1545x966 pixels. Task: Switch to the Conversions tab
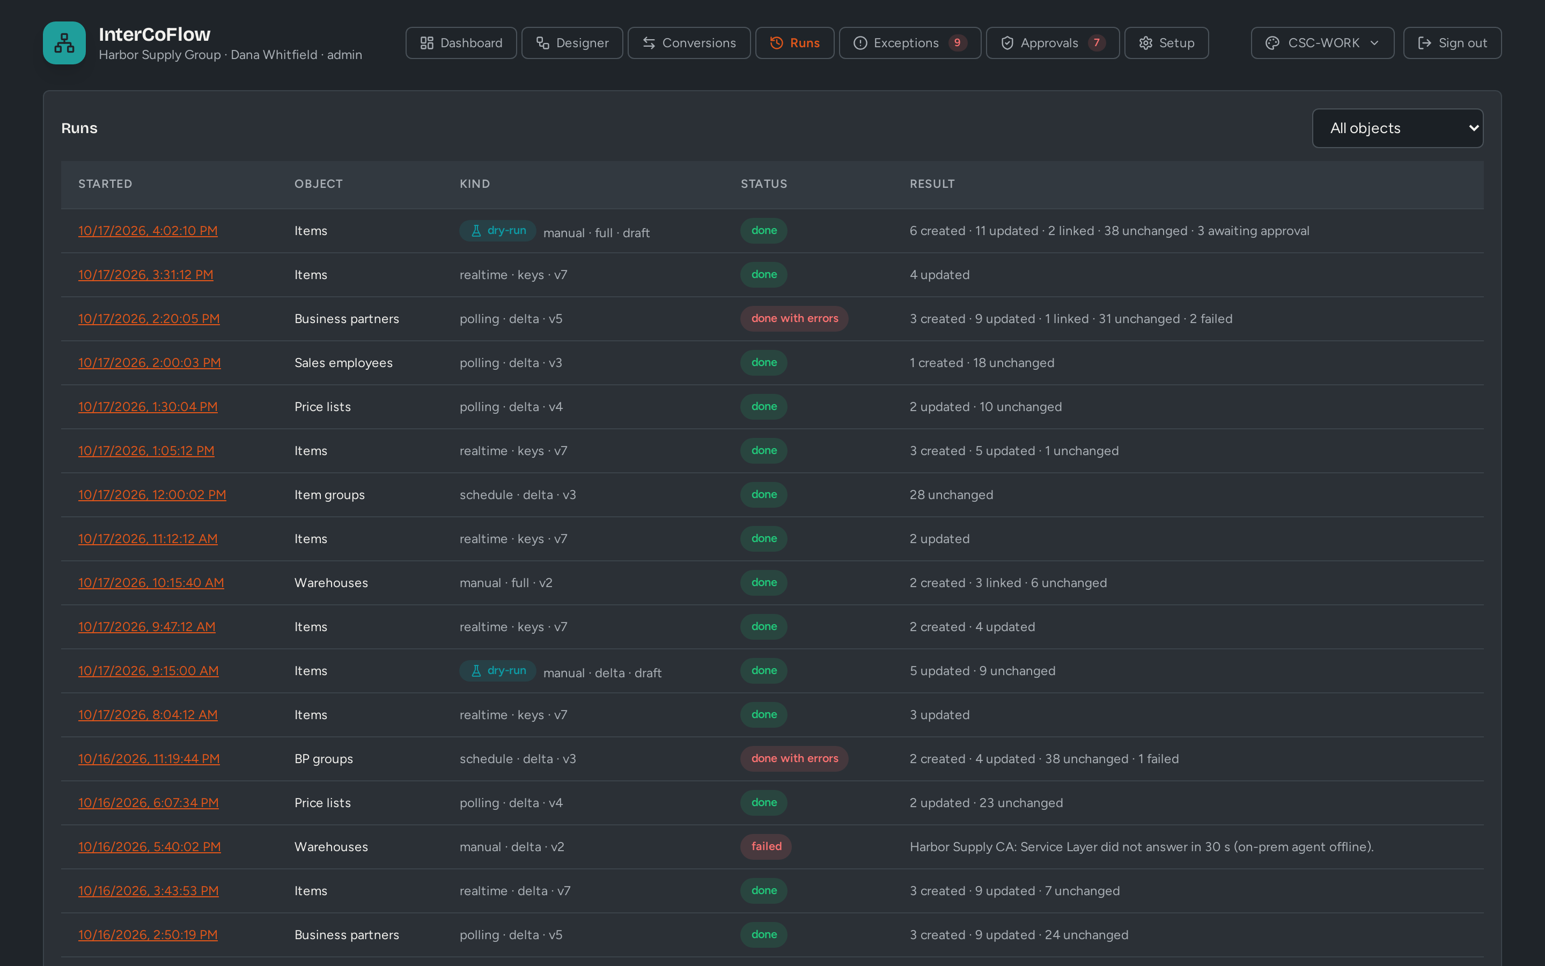689,43
